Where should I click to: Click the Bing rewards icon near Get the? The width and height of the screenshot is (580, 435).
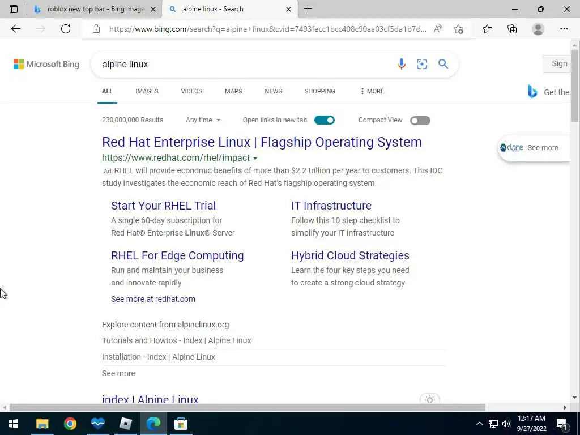click(532, 91)
